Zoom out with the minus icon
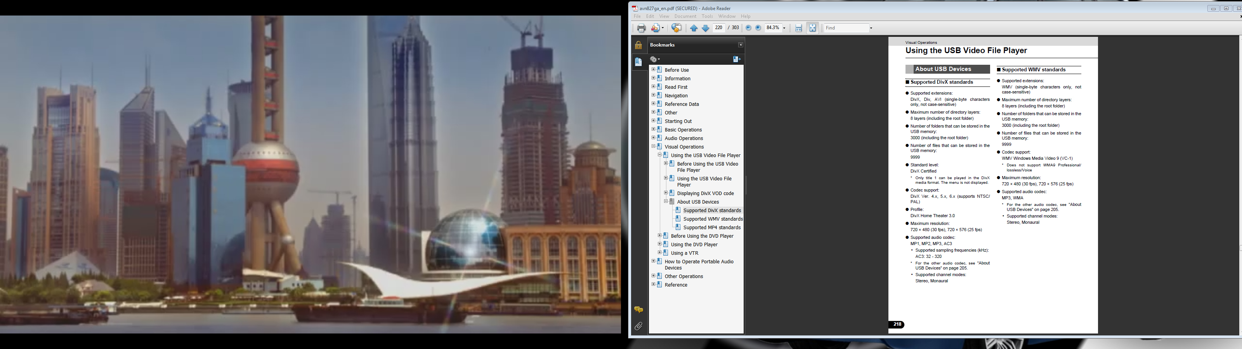This screenshot has height=349, width=1242. click(x=748, y=28)
